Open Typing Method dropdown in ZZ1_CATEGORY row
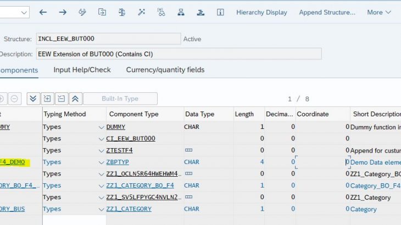The height and width of the screenshot is (225, 401). click(x=101, y=210)
